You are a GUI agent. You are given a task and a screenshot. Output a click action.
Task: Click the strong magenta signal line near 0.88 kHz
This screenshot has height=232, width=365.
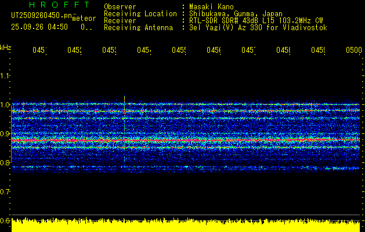[186, 140]
